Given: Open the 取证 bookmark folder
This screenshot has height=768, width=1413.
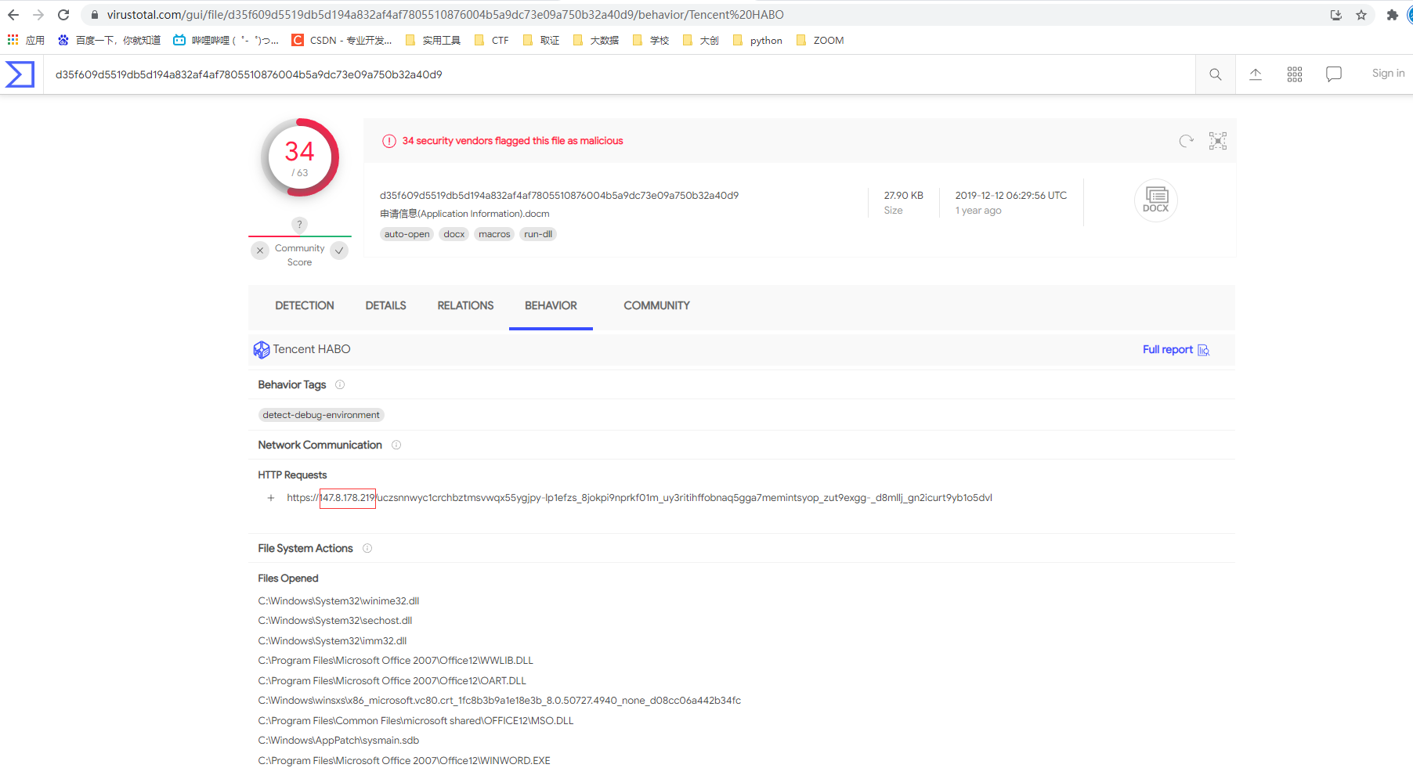Looking at the screenshot, I should pyautogui.click(x=540, y=40).
